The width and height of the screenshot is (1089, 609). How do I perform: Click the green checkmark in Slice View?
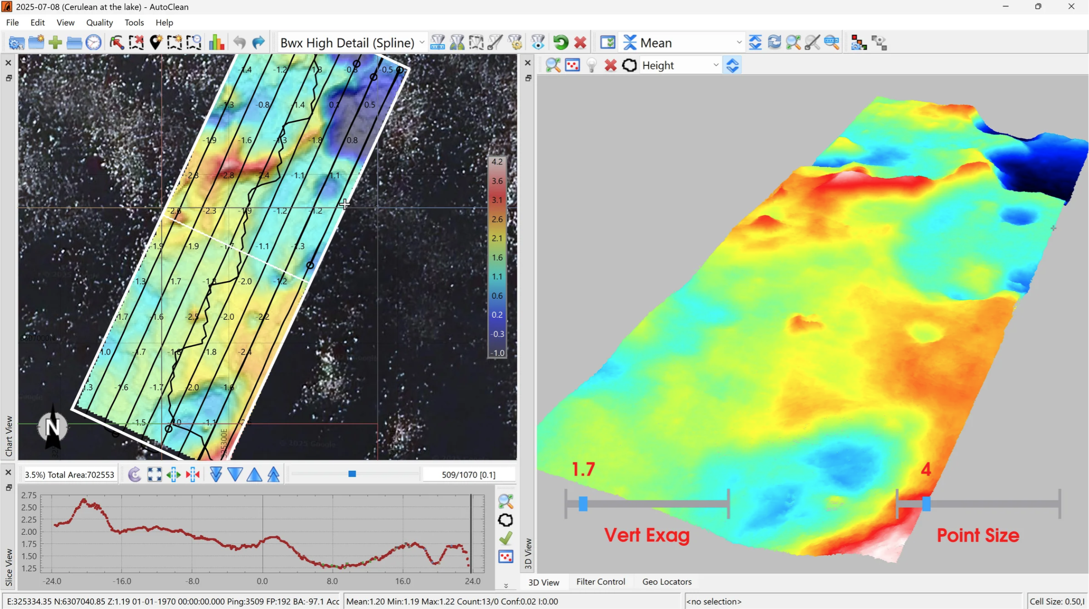tap(505, 538)
